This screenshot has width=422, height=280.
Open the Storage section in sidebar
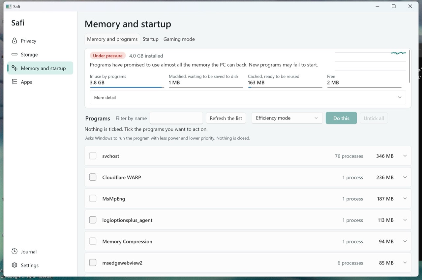[40, 54]
